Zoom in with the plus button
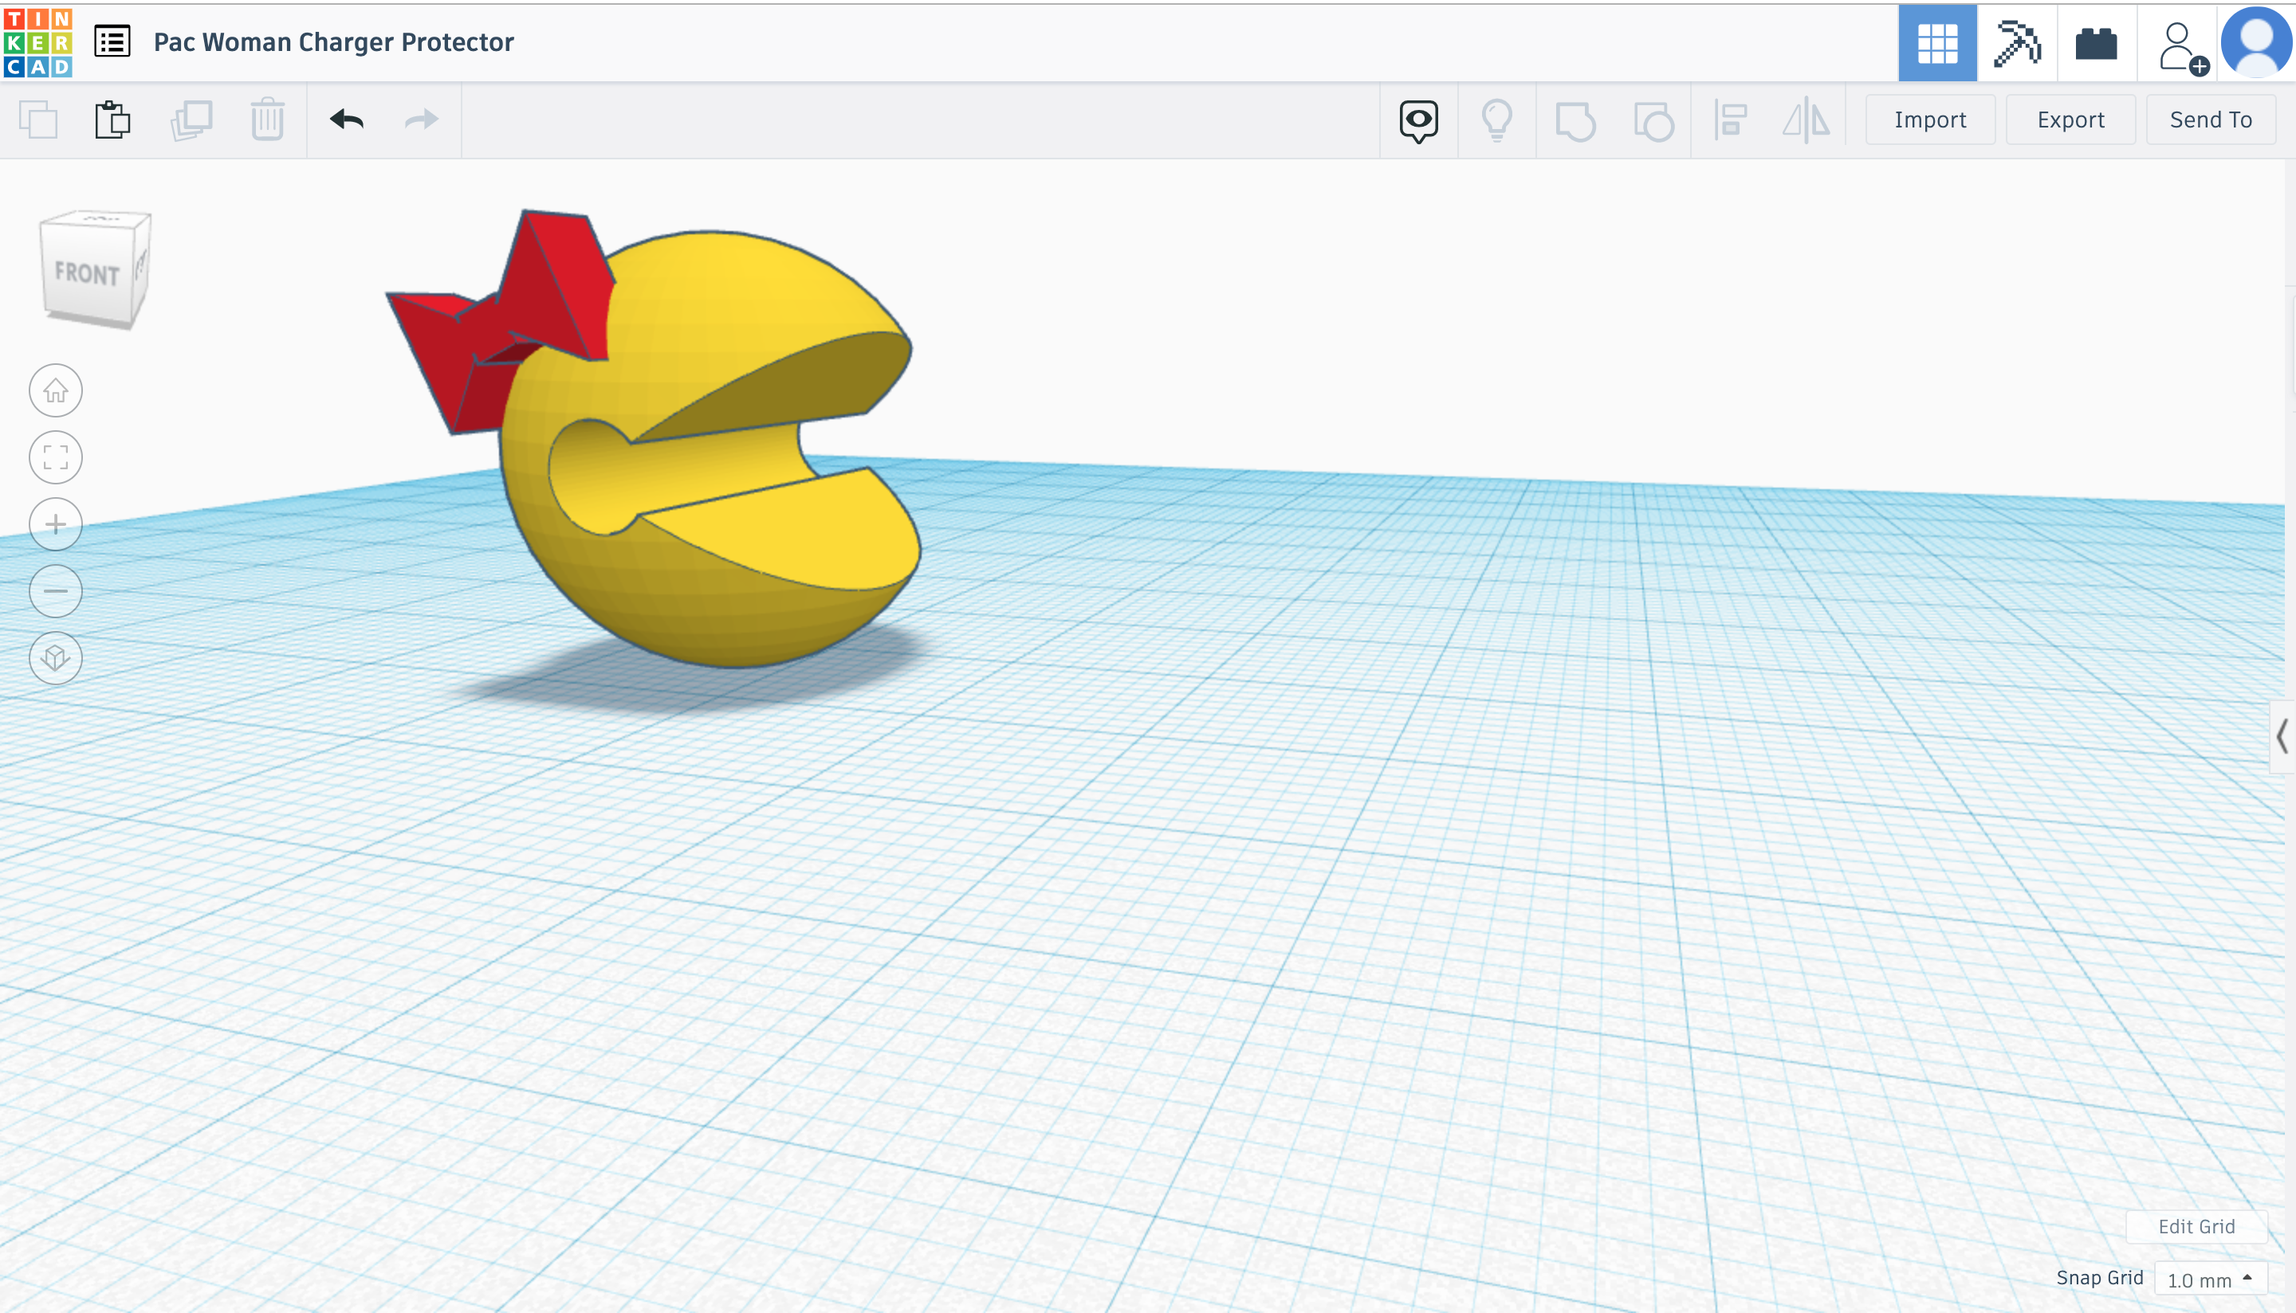The height and width of the screenshot is (1313, 2296). [x=56, y=524]
